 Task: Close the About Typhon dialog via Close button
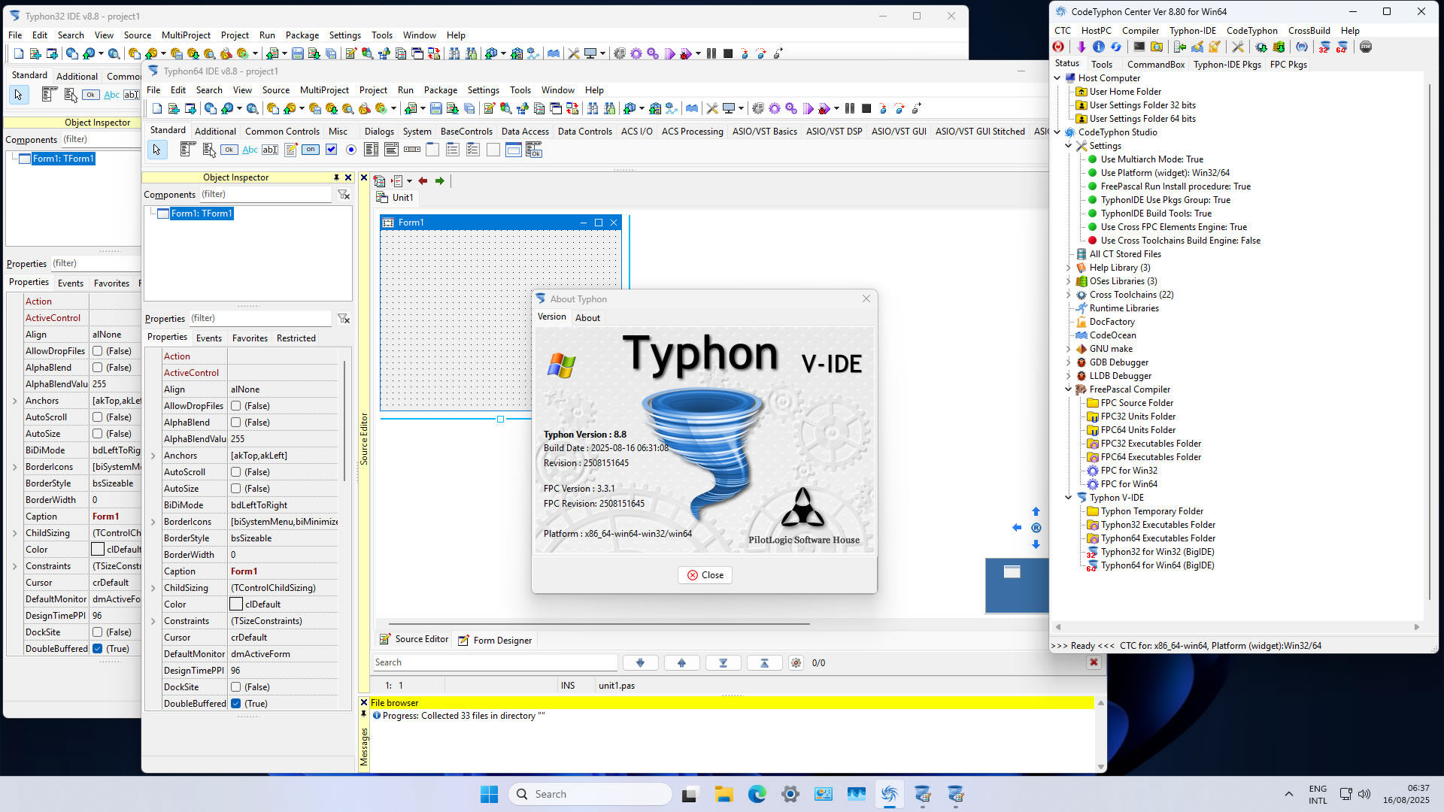705,575
